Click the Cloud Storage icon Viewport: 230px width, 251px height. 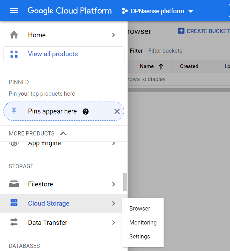coord(14,203)
